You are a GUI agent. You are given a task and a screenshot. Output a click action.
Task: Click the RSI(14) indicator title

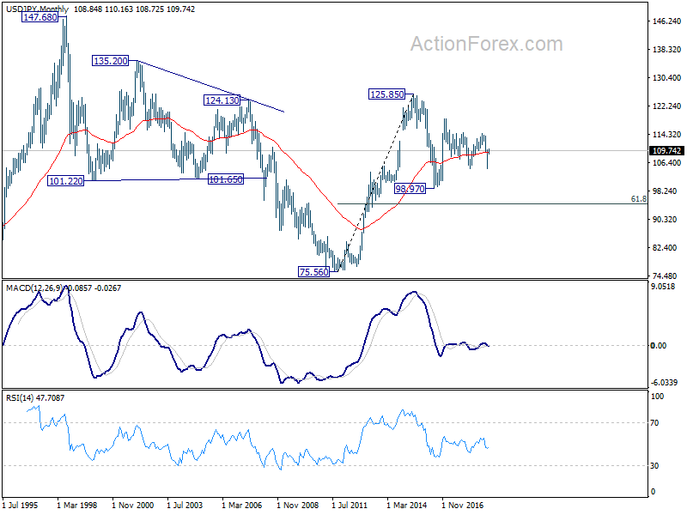coord(20,398)
